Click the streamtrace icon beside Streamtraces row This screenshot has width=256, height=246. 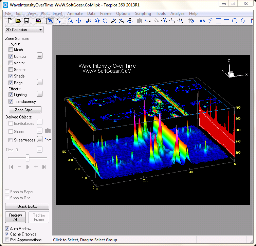point(48,139)
